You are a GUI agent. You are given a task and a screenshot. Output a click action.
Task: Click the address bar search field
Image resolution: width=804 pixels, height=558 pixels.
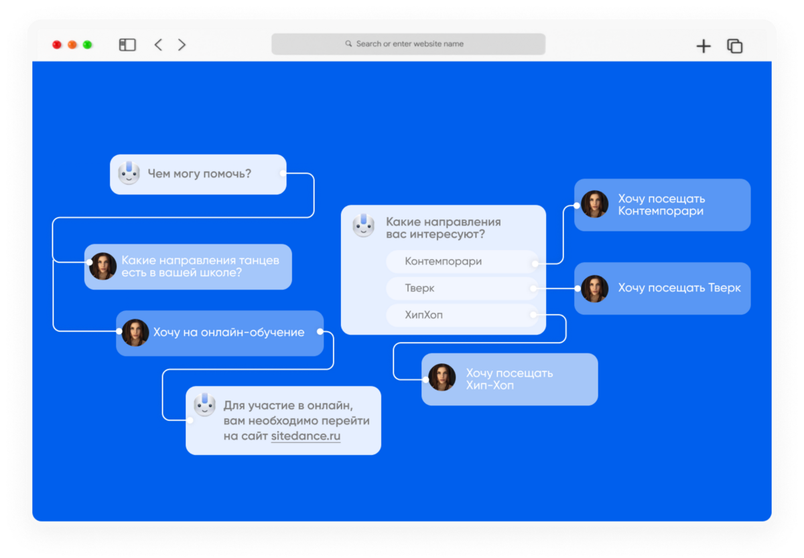pyautogui.click(x=408, y=44)
